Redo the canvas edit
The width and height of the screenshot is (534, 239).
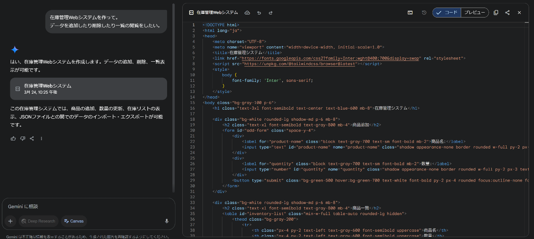tap(271, 13)
